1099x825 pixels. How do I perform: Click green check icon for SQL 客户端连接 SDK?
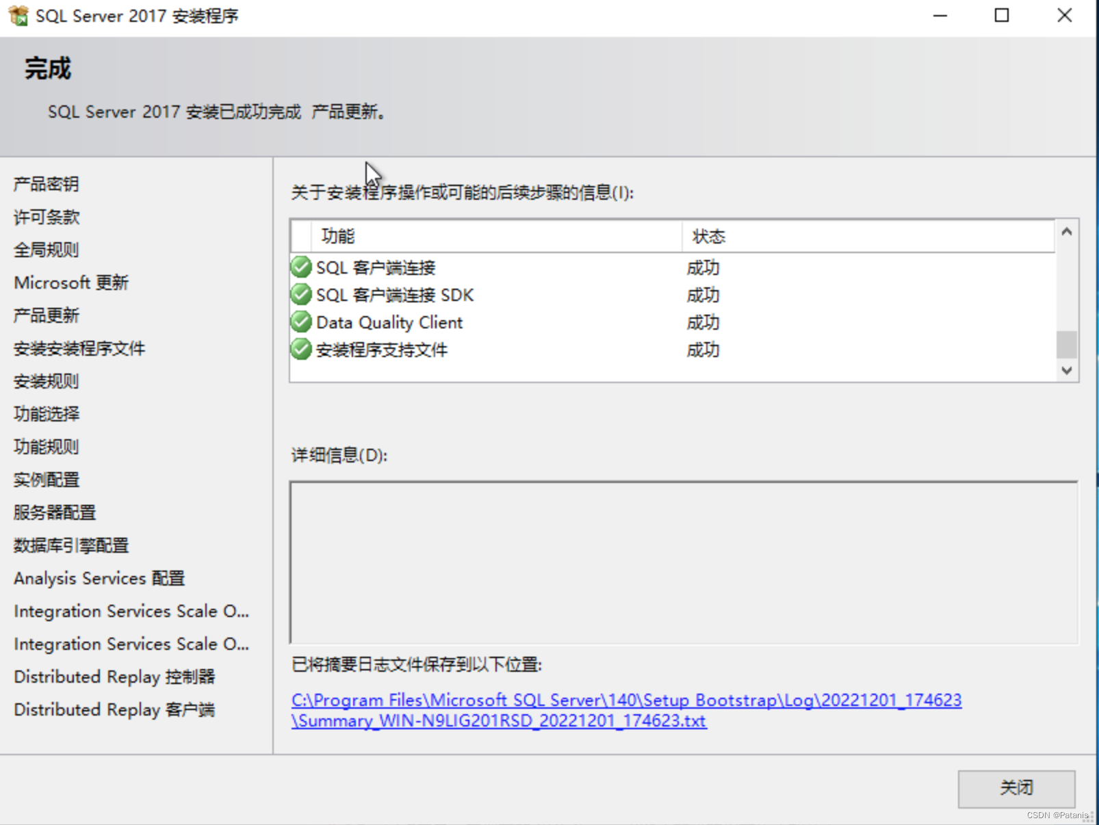point(301,294)
